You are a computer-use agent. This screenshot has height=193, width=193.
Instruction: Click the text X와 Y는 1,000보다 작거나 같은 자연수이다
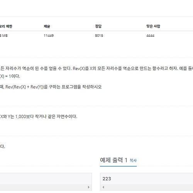pyautogui.click(x=39, y=117)
